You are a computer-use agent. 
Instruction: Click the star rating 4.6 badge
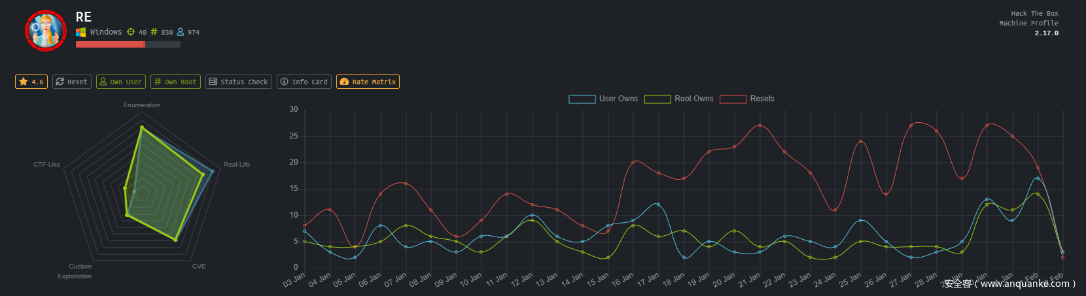[31, 82]
